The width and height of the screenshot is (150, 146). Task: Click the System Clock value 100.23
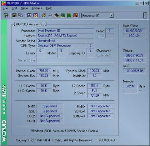click(x=94, y=71)
